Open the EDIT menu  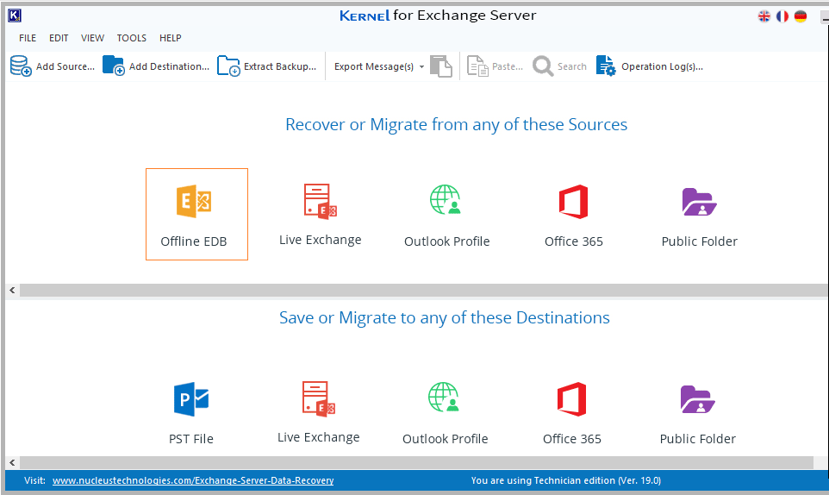[59, 38]
